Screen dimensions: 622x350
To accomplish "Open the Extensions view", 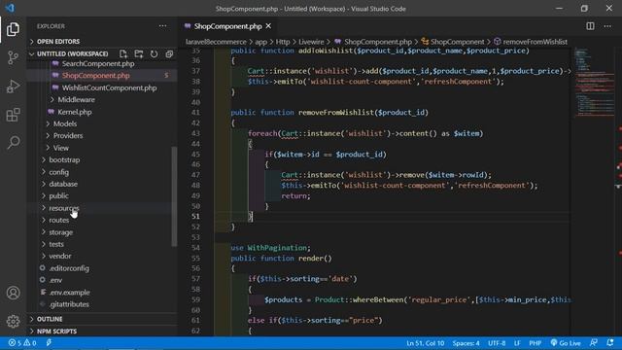I will click(x=13, y=115).
